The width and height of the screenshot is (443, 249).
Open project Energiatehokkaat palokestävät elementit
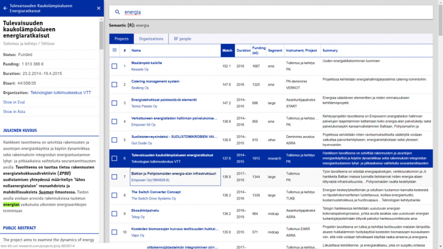(164, 100)
